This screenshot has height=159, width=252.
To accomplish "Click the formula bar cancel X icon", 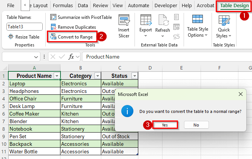I will click(x=53, y=57).
